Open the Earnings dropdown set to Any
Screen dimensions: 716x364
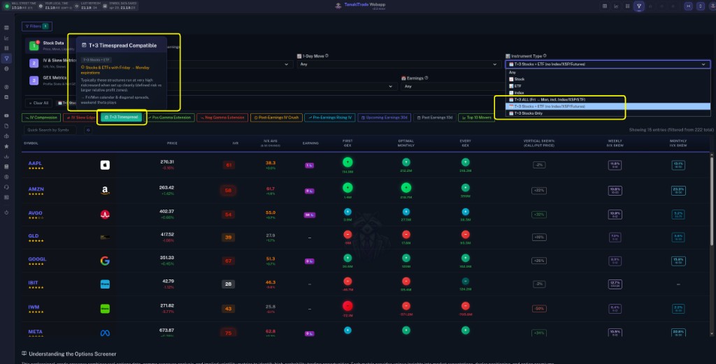452,86
